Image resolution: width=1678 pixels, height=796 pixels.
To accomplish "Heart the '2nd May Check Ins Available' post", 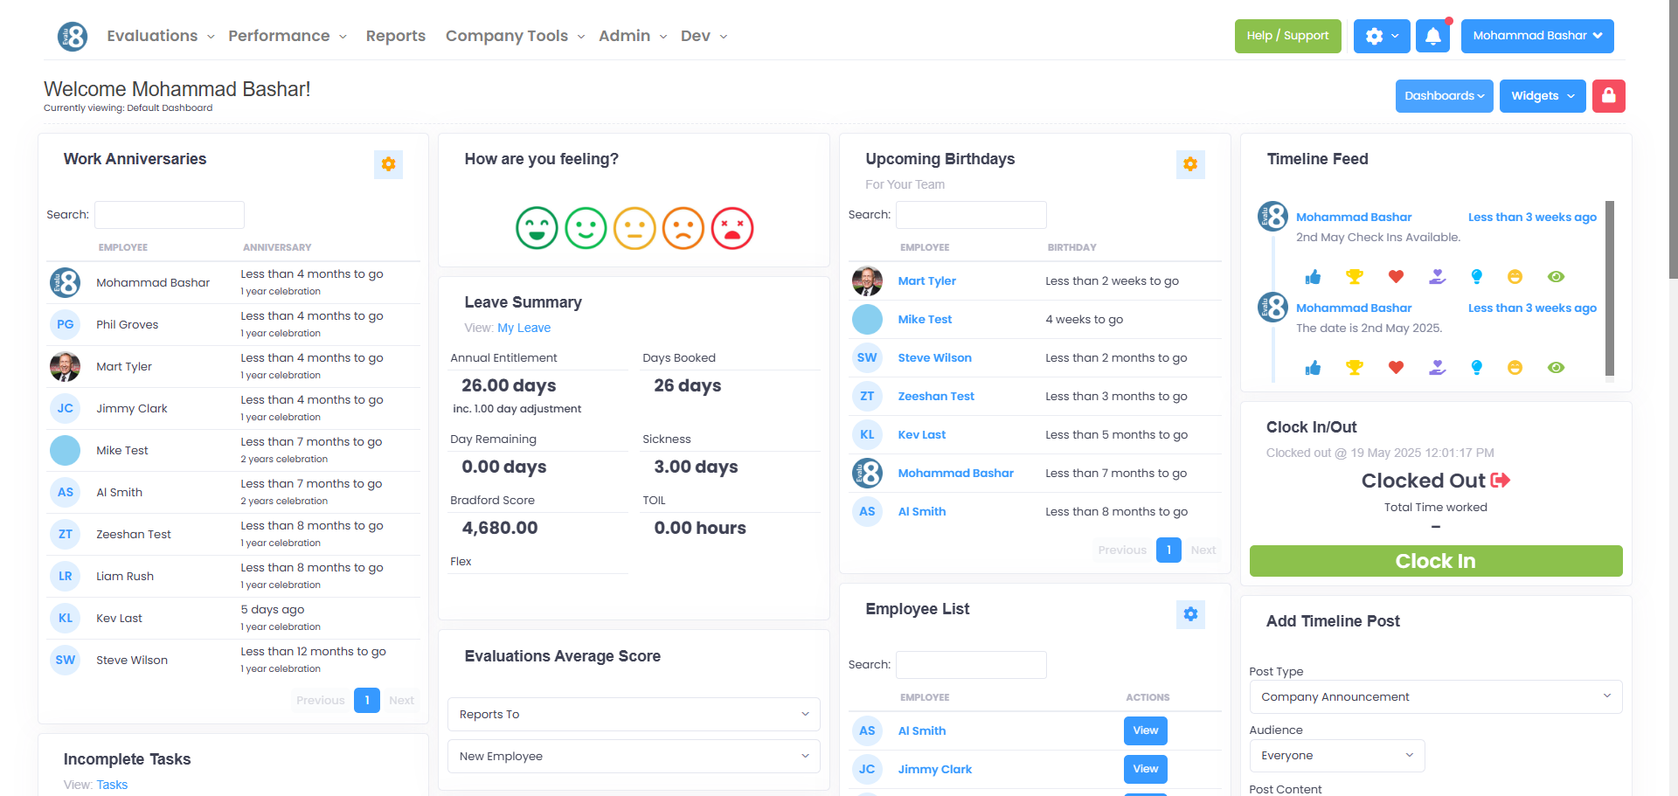I will coord(1397,277).
